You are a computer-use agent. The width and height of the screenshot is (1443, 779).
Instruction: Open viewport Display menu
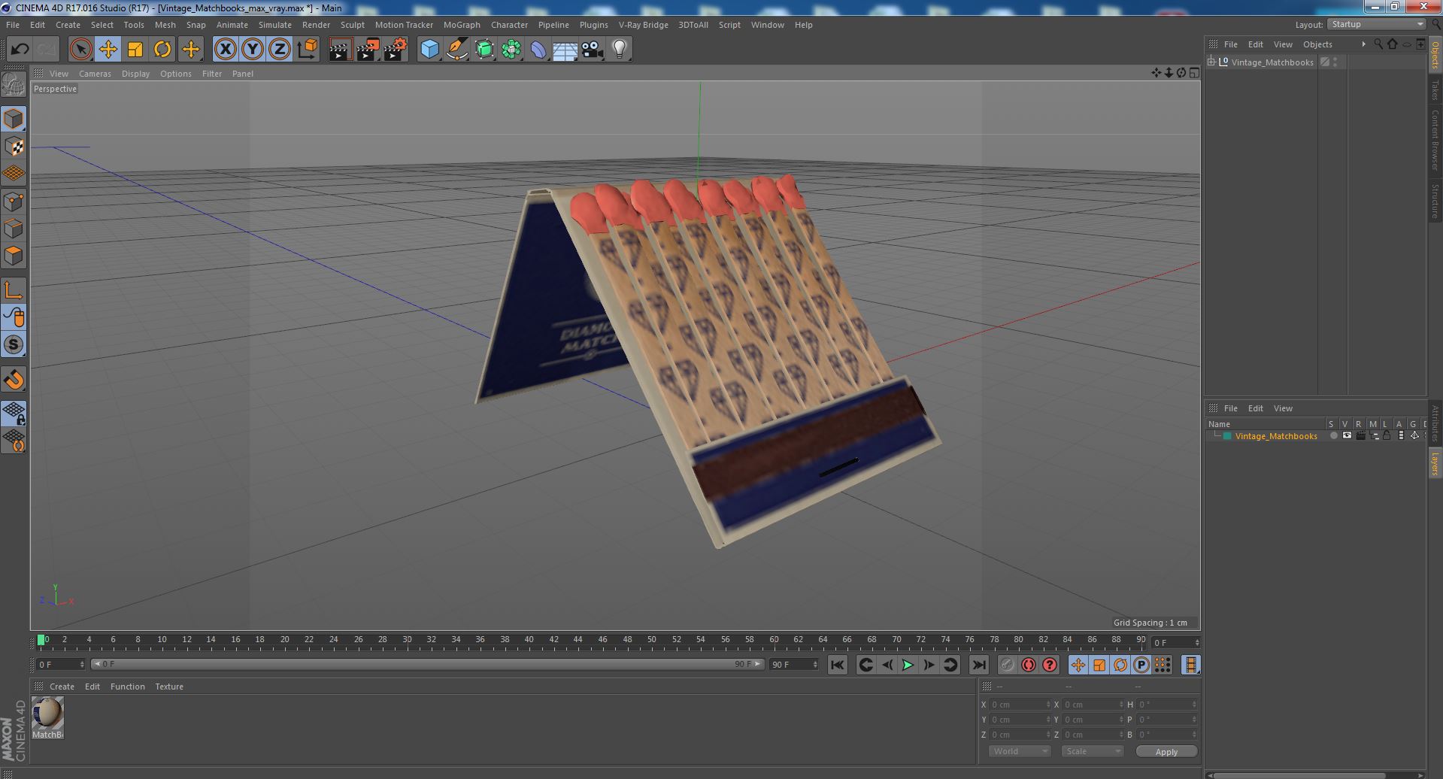pos(135,74)
